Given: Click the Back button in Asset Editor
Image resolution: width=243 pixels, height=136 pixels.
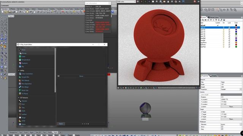Looking at the screenshot, I should 61,124.
